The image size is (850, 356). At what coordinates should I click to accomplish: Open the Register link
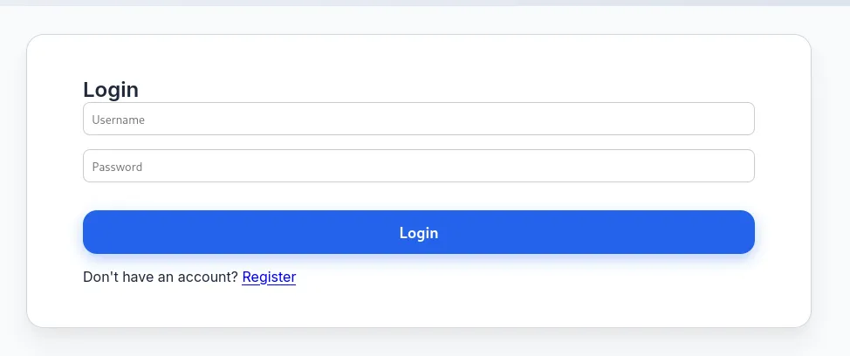pyautogui.click(x=269, y=277)
